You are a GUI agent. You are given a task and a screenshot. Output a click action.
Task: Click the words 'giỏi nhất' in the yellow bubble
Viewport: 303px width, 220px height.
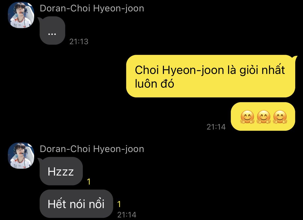pos(262,70)
